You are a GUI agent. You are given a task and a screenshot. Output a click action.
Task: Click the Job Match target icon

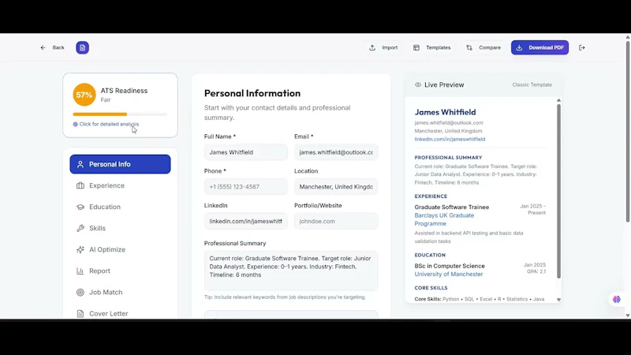point(80,292)
